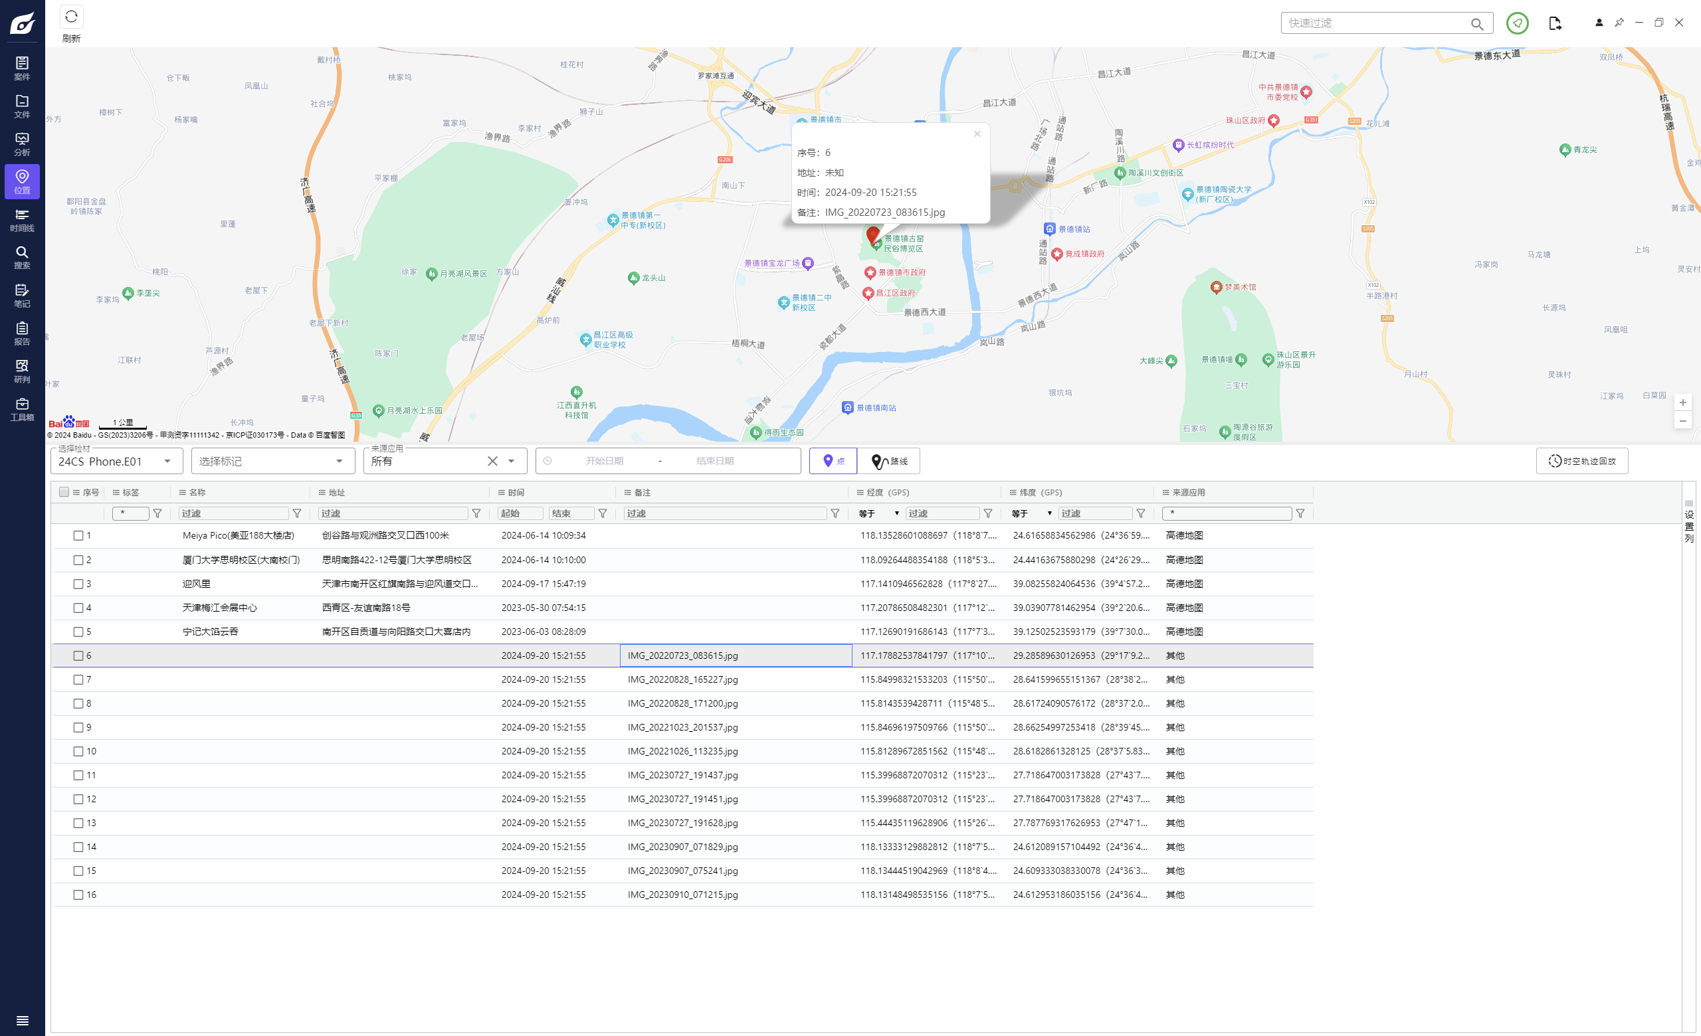Open the 报告 (report) sidebar section

point(22,334)
